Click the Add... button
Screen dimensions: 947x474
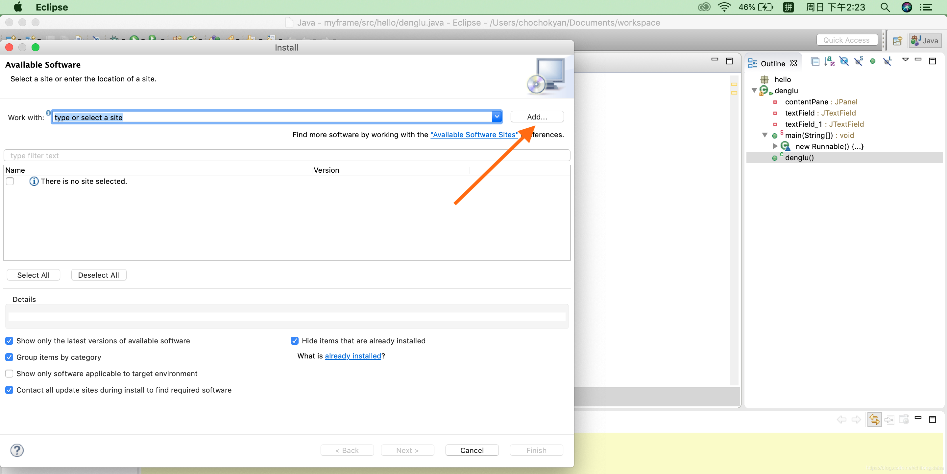(537, 117)
